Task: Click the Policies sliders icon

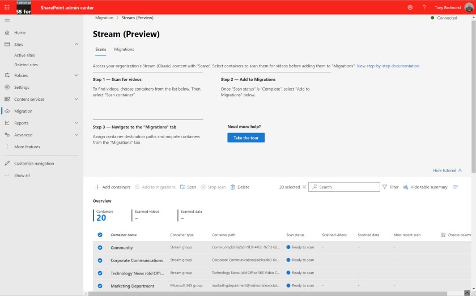Action: [x=7, y=75]
